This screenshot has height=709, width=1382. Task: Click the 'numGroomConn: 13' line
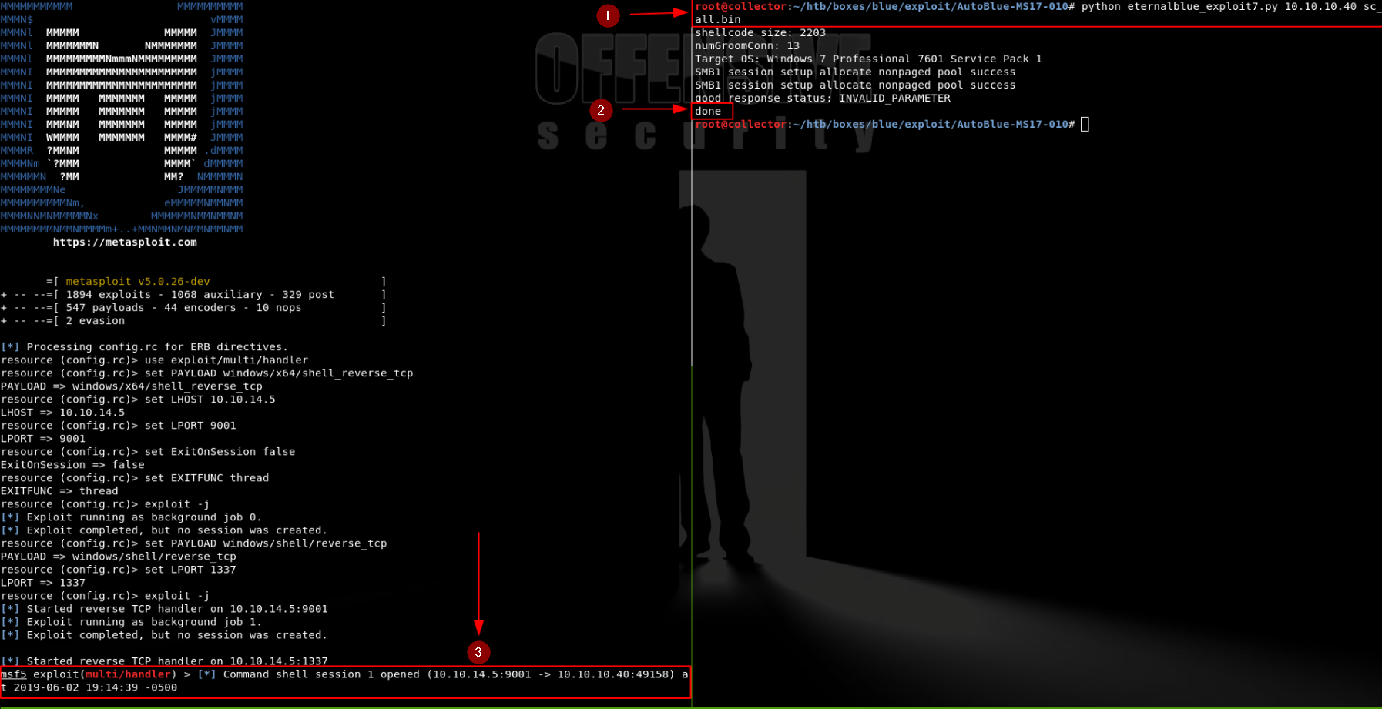[747, 46]
